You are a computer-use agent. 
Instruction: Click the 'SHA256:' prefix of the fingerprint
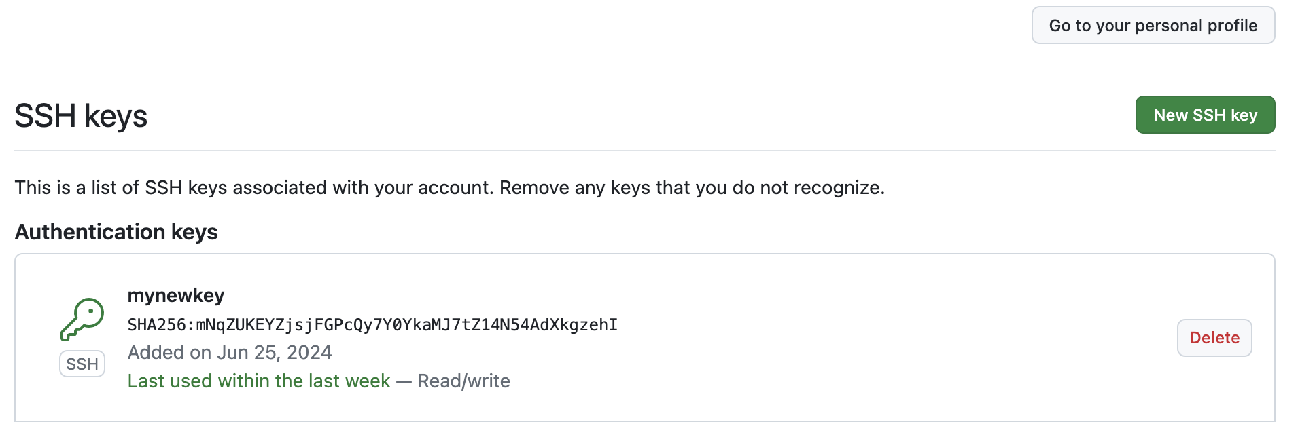pos(162,325)
